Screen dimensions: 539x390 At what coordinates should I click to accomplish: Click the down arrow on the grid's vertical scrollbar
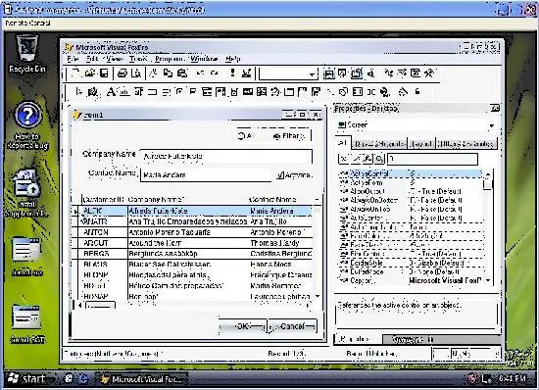click(318, 296)
